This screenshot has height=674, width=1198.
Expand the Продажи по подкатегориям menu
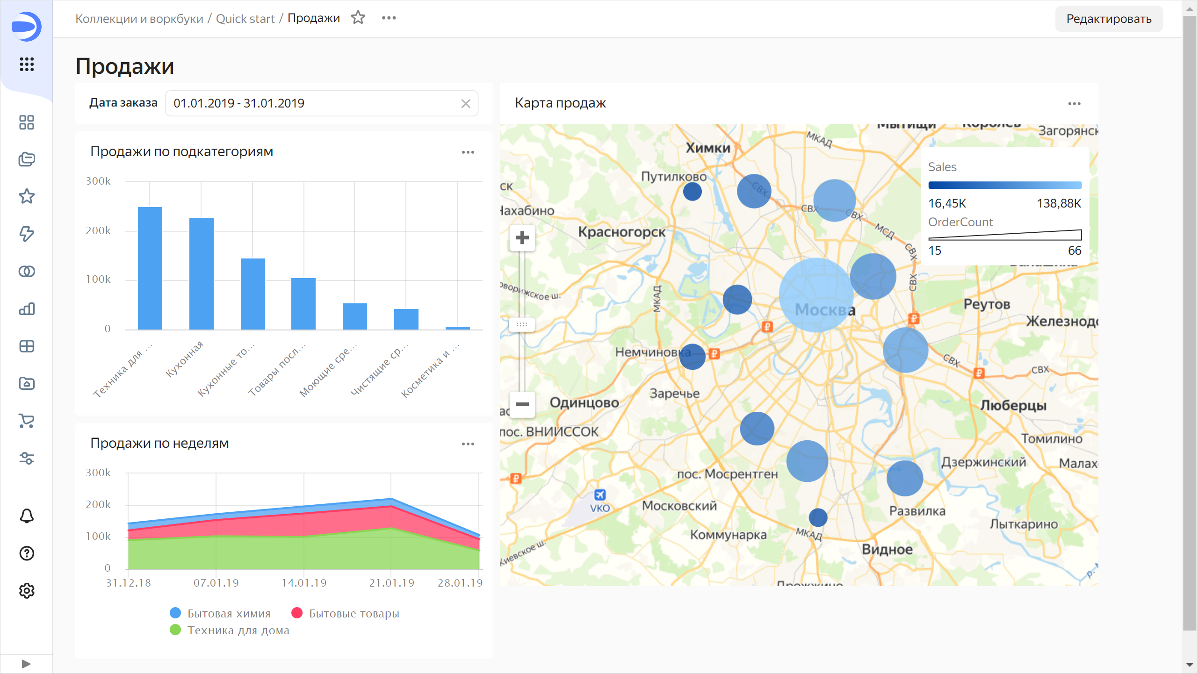(x=467, y=152)
